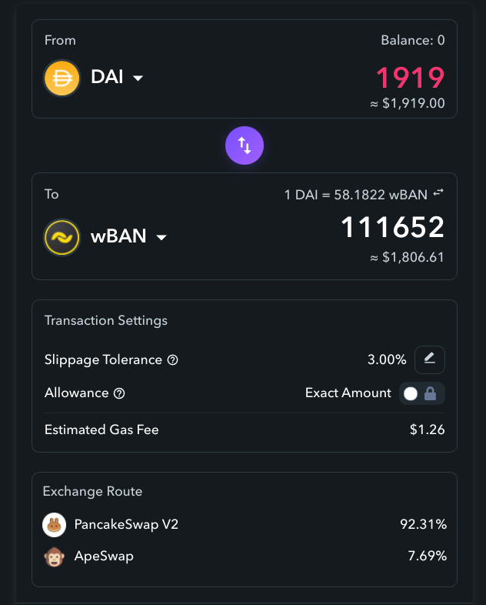Click the 1919 From amount field
The width and height of the screenshot is (486, 605).
pyautogui.click(x=410, y=78)
